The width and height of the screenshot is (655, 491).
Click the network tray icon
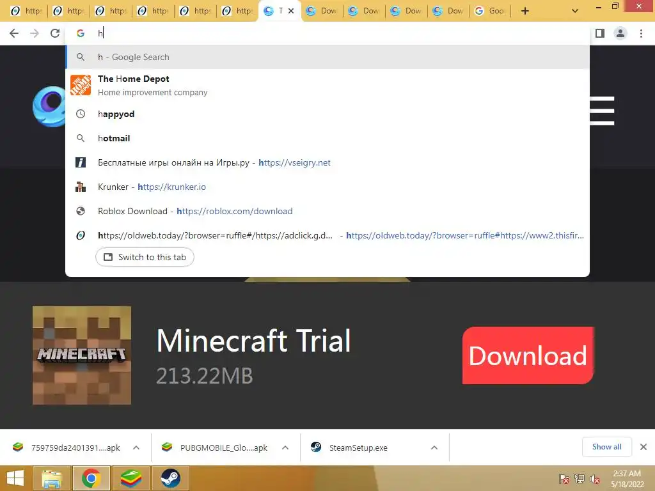(x=580, y=479)
